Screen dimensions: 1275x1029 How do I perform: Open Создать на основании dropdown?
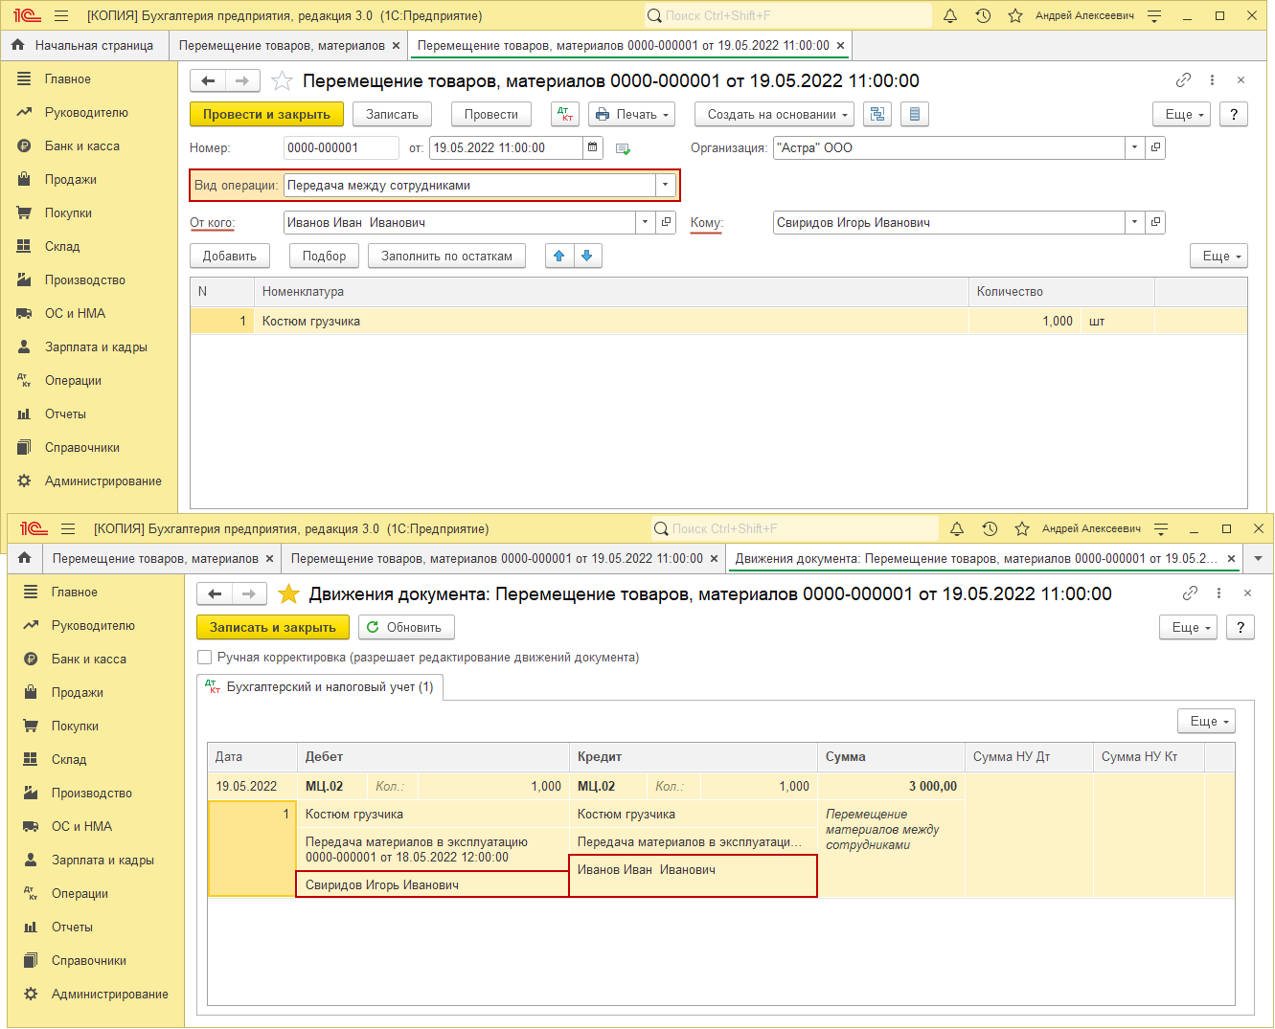(x=774, y=114)
